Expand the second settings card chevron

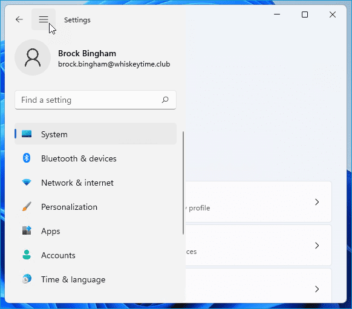(x=317, y=246)
